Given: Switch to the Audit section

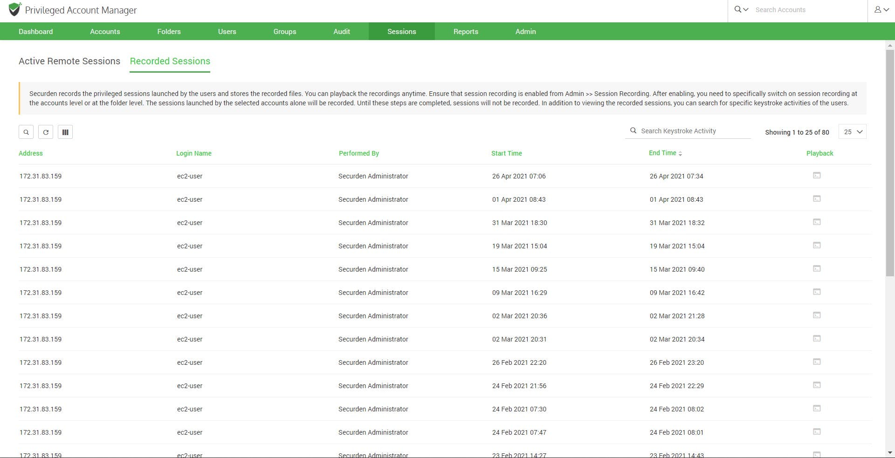Looking at the screenshot, I should point(342,32).
